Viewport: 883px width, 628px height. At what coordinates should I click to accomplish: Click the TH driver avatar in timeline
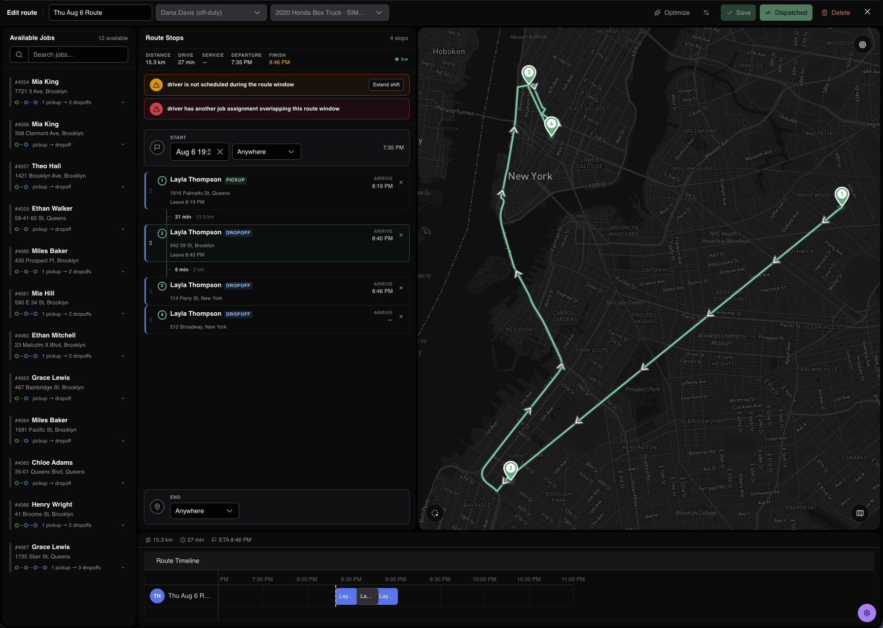point(157,596)
